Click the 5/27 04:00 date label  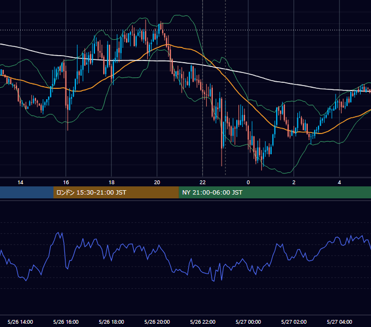pos(339,322)
